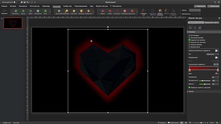Open the Переходы ribbon tab
This screenshot has height=124, width=221.
pos(46,6)
